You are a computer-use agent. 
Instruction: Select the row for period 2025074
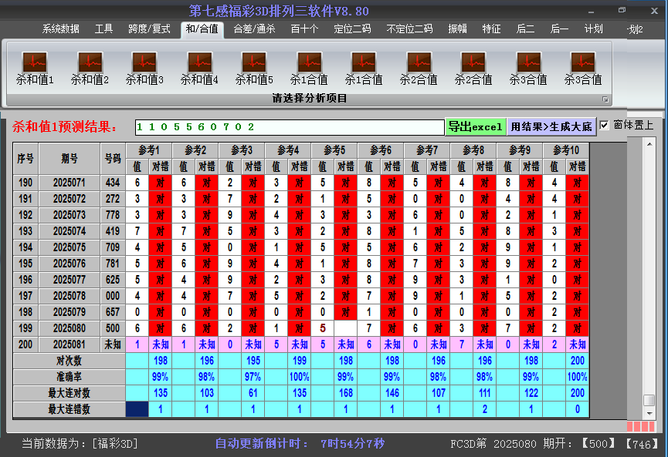[x=301, y=231]
